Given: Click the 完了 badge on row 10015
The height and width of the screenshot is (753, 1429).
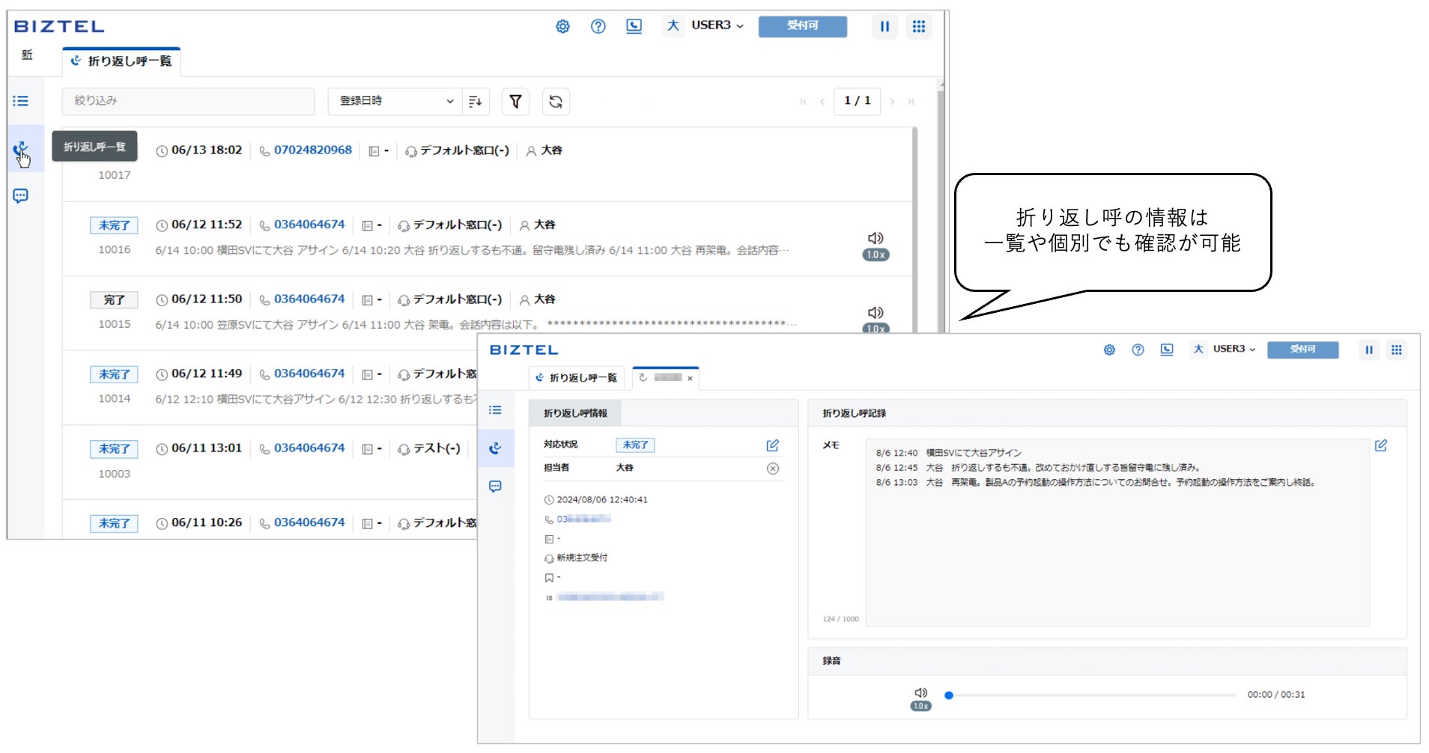Looking at the screenshot, I should pos(115,300).
